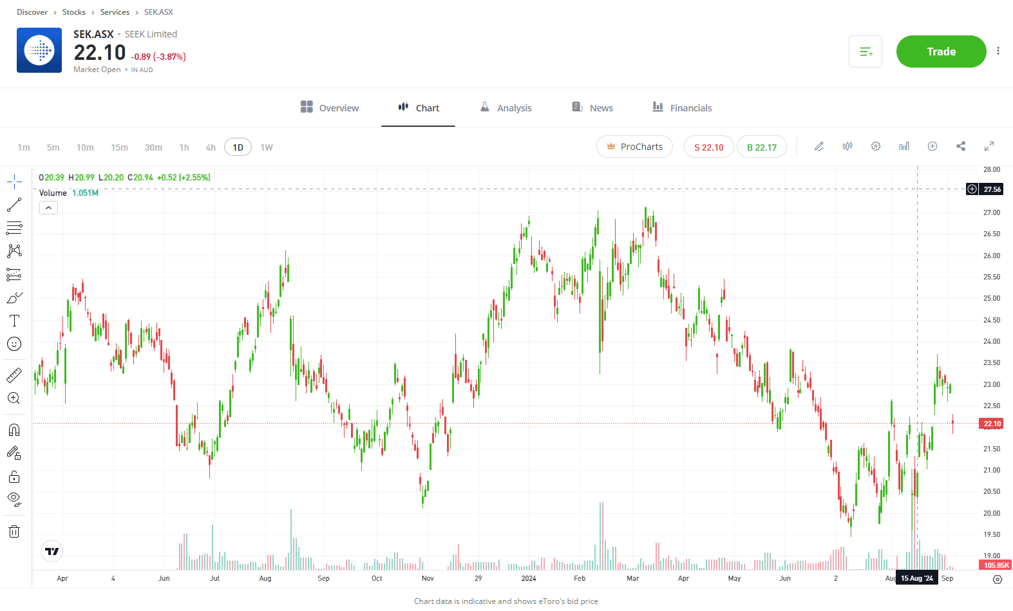Switch to 4h timeframe

click(211, 147)
